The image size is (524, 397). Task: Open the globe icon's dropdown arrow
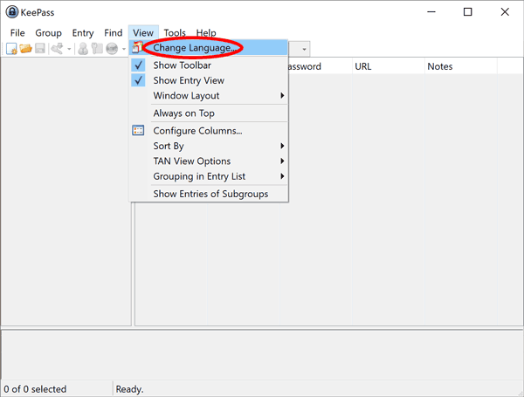[x=124, y=49]
